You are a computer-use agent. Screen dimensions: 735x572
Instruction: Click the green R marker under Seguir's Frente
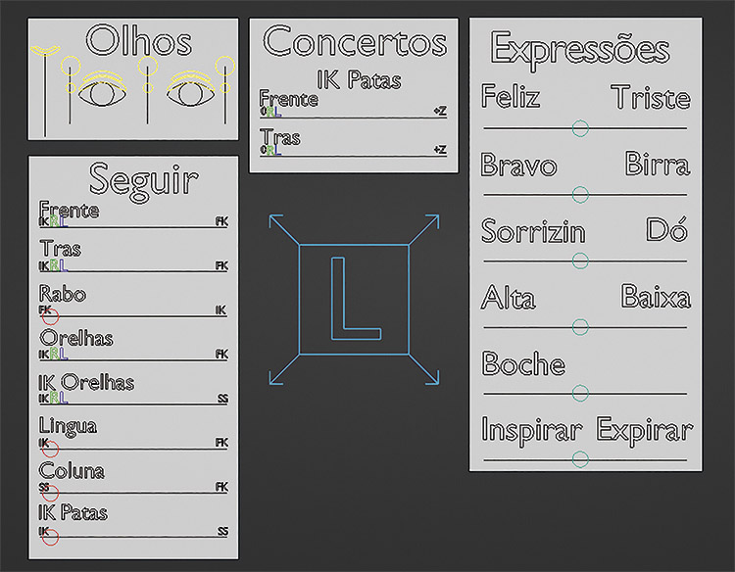[x=55, y=223]
